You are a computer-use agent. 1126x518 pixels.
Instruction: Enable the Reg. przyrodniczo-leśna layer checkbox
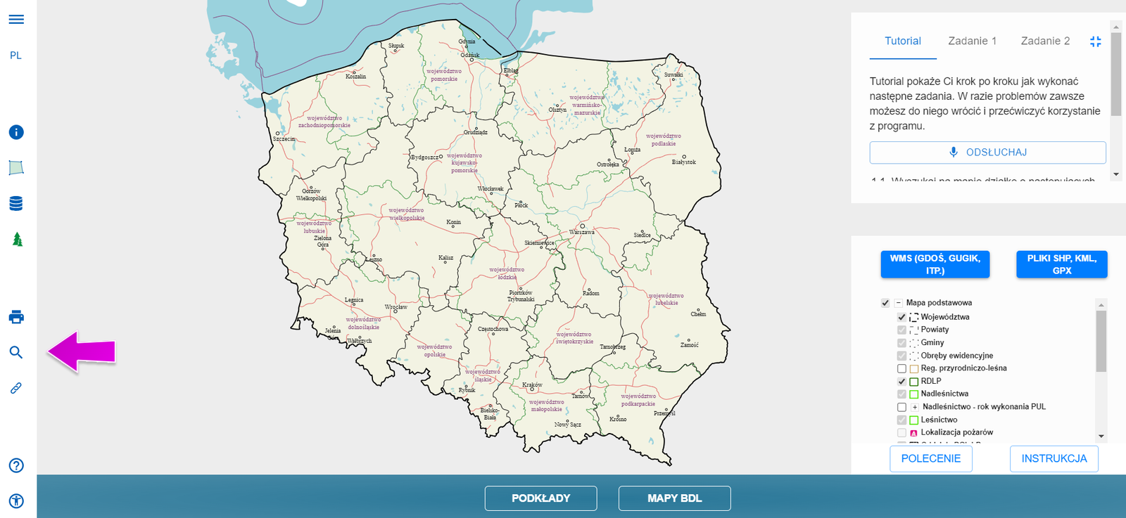click(902, 368)
